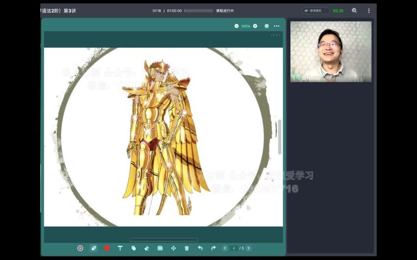Click the 92.2K network speed indicator
Viewport: 417px width, 260px height.
339,11
